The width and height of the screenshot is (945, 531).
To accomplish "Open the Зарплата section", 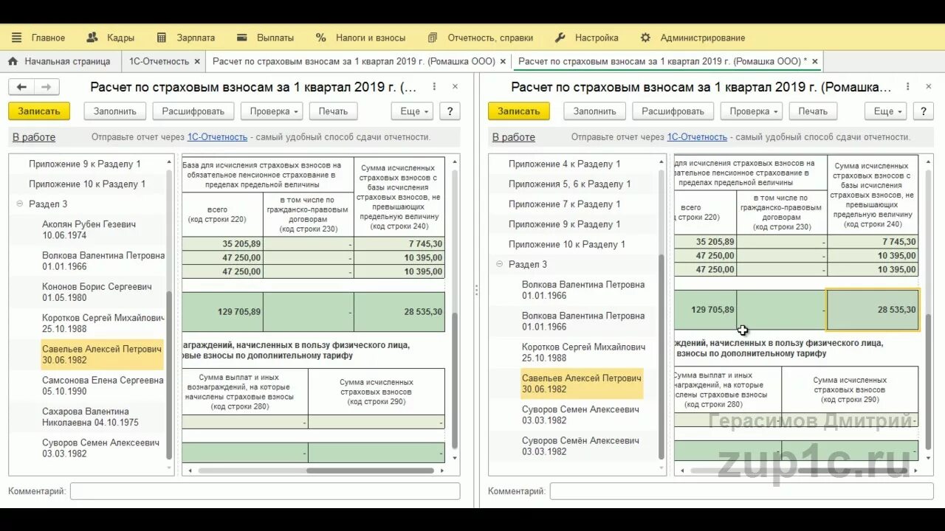I will pos(196,38).
